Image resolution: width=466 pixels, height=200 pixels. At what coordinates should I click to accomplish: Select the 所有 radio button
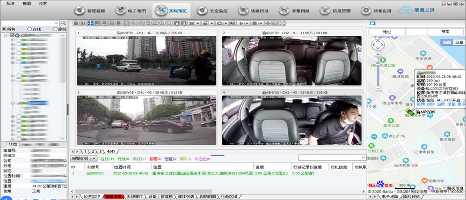click(x=4, y=29)
